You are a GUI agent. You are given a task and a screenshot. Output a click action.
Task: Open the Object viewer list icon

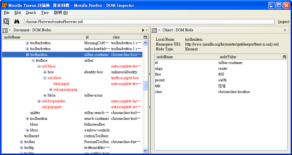pyautogui.click(x=155, y=30)
